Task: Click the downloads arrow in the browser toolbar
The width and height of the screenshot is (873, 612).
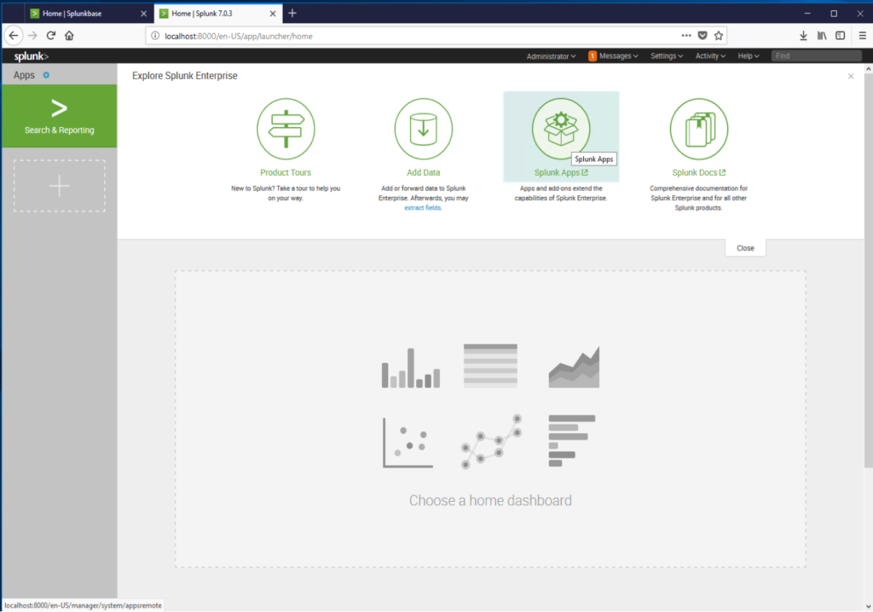Action: click(802, 35)
